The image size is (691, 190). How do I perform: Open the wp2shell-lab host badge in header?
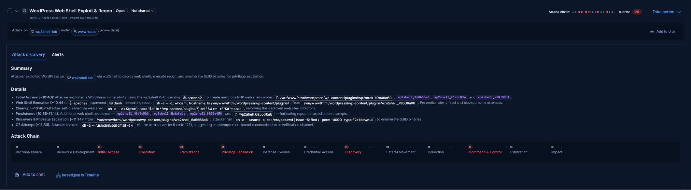(44, 32)
